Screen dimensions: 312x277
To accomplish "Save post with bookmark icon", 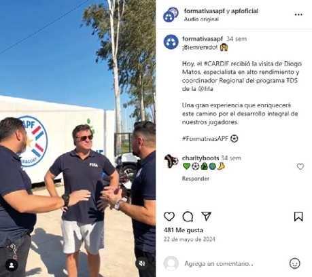I will (298, 217).
